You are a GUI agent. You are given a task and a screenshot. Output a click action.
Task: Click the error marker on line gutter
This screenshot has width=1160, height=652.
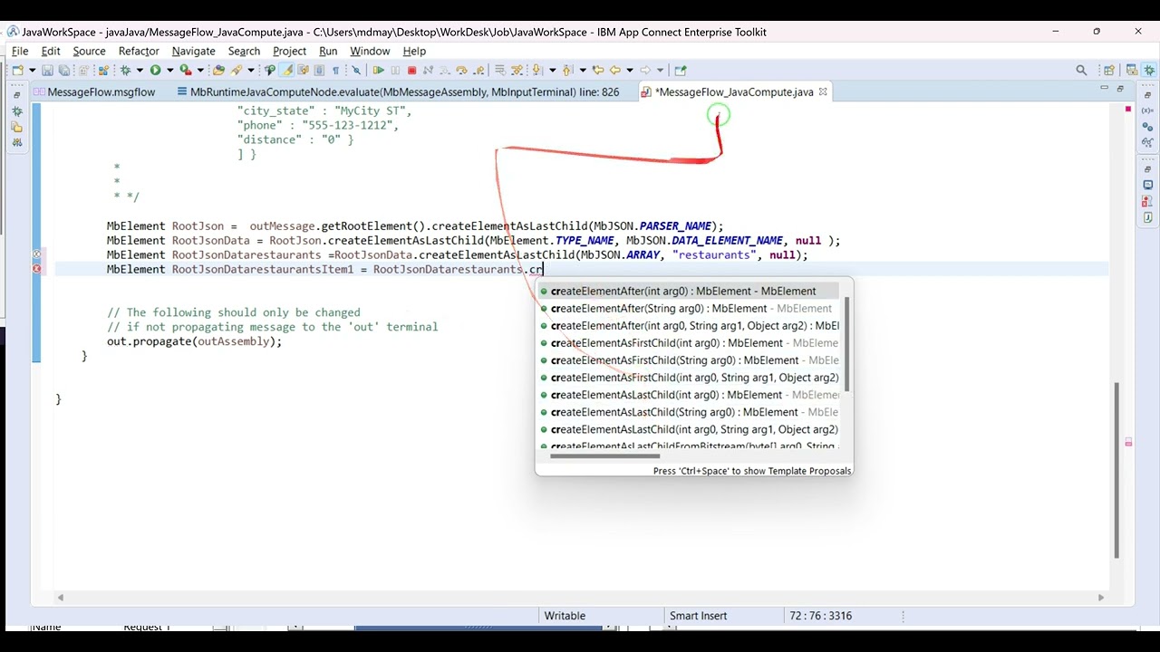37,269
